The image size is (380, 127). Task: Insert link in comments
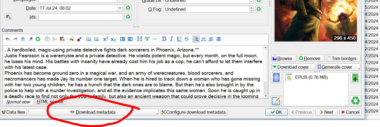point(147,39)
